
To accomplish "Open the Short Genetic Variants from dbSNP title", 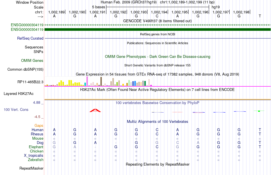I will coord(157,65).
